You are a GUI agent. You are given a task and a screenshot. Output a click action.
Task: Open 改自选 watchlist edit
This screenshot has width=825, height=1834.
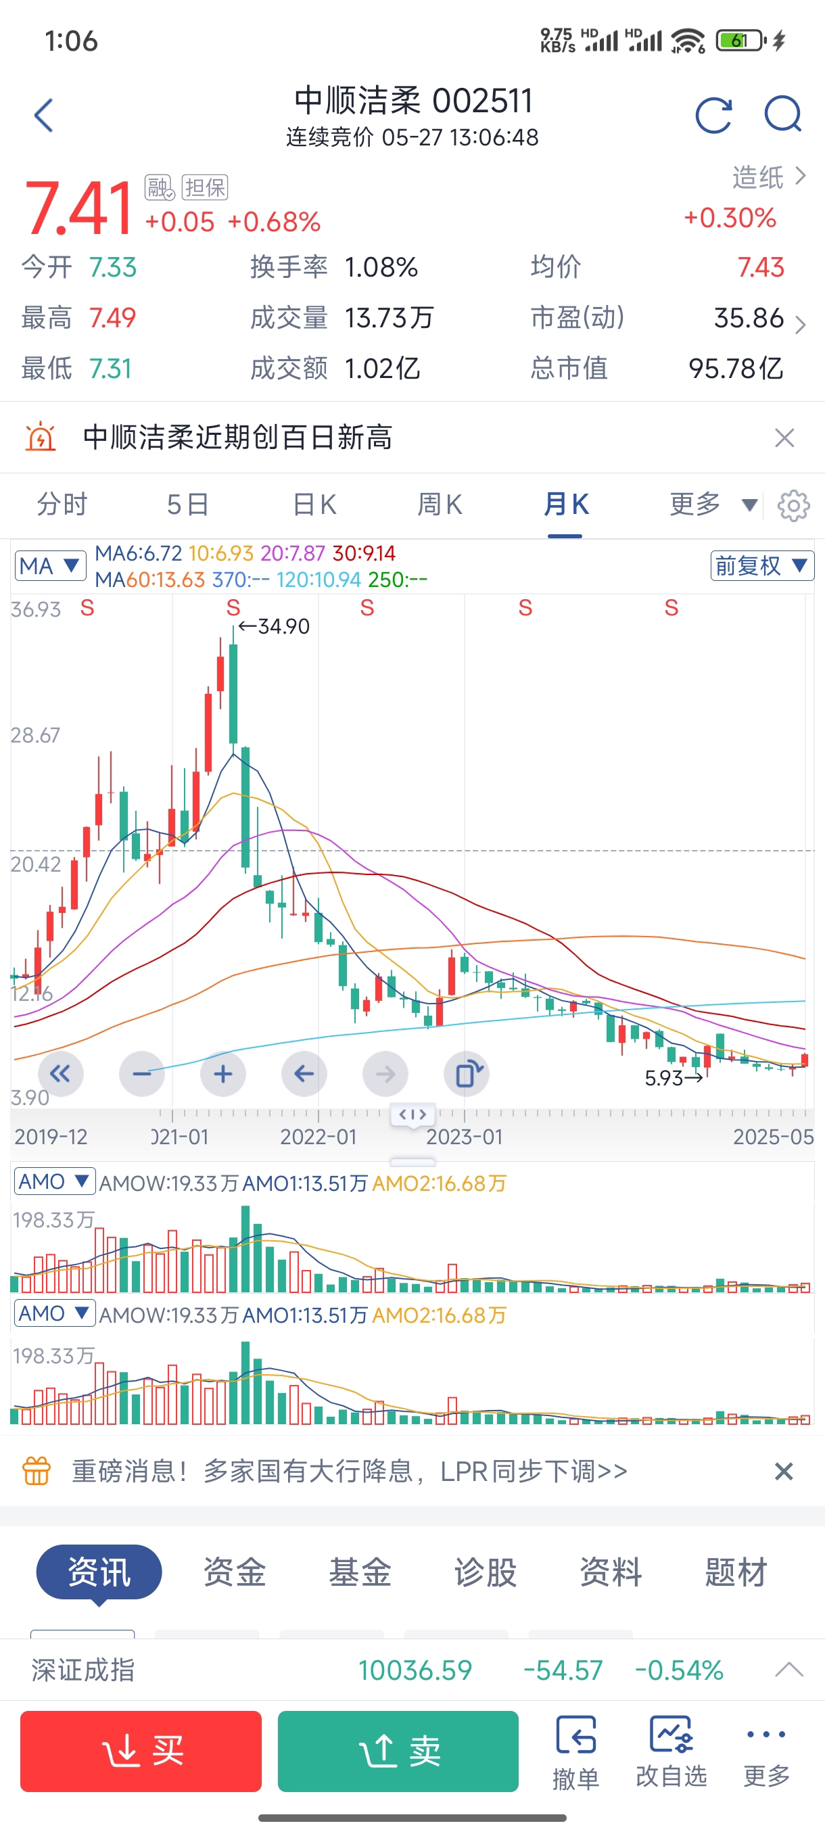(671, 1753)
